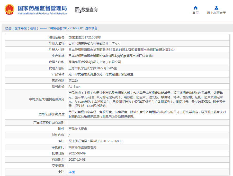Go to 首页 text label
Viewport: 233px width, 176px height.
[195, 13]
